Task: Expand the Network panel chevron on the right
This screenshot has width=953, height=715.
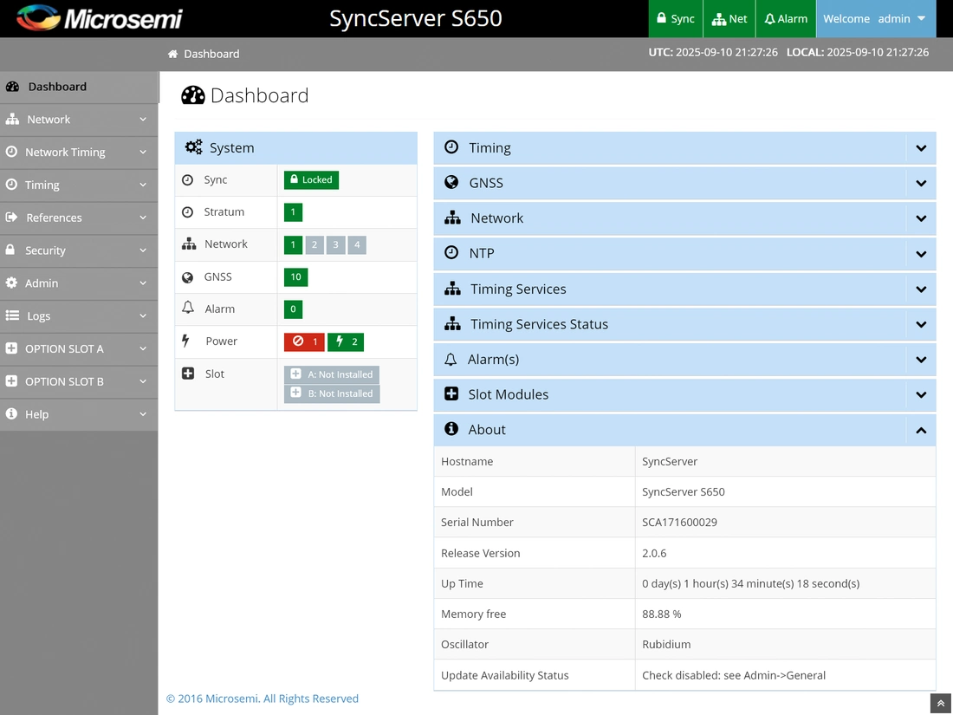Action: (x=921, y=218)
